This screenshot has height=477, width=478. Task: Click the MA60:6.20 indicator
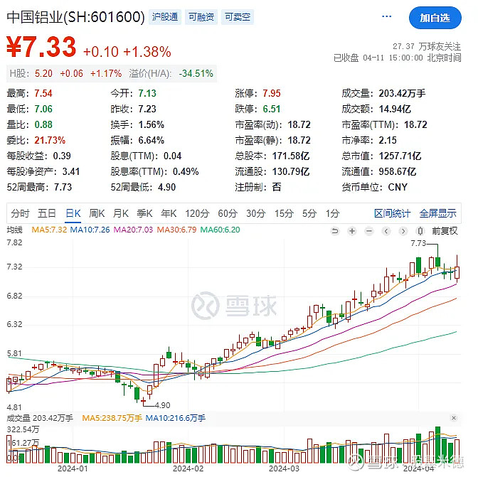pyautogui.click(x=220, y=230)
